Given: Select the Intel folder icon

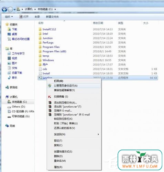Looking at the screenshot, I should (x=40, y=34).
